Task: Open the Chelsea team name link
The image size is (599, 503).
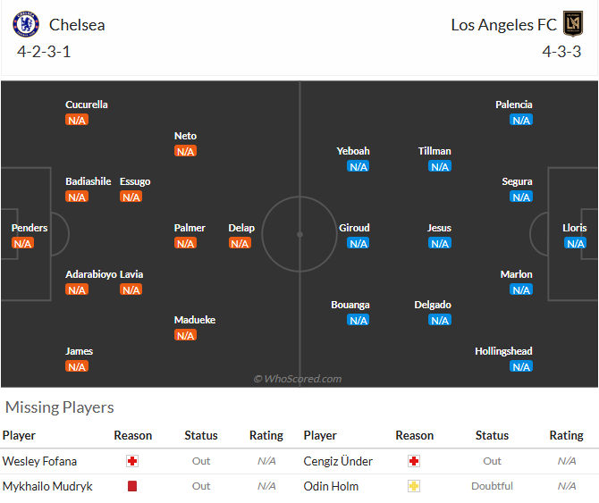Action: tap(77, 25)
